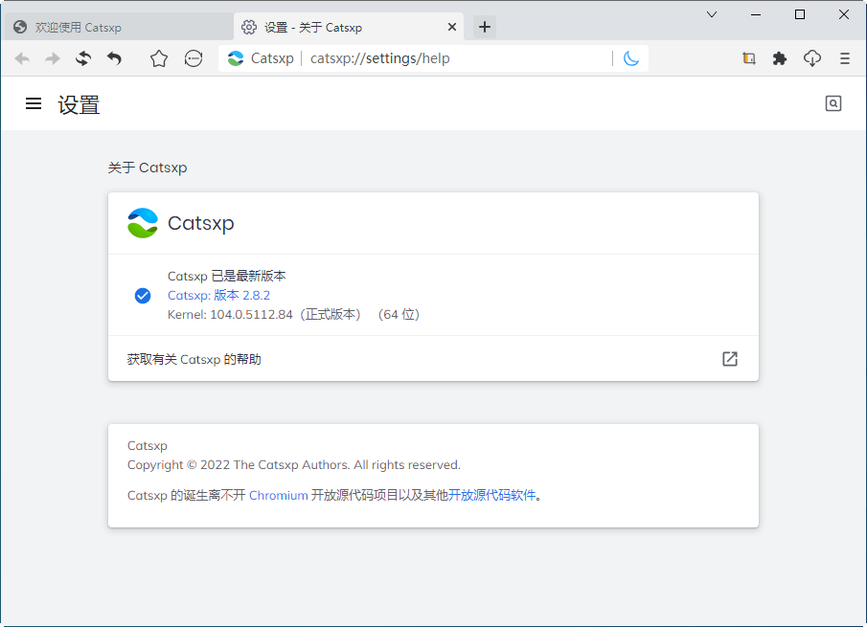This screenshot has height=627, width=867.
Task: Bookmark this page with the star icon
Action: [159, 58]
